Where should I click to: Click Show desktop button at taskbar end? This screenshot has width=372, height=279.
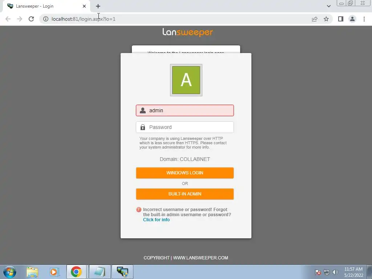[x=369, y=272]
